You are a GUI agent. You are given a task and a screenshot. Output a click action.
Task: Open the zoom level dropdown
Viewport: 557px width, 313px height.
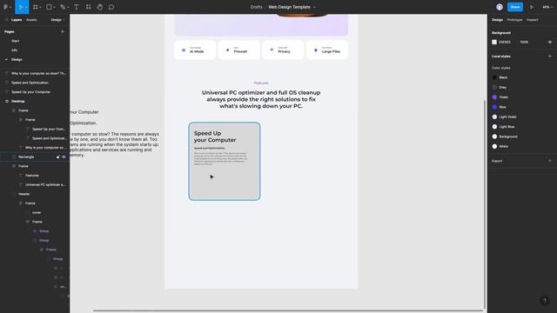coord(547,7)
